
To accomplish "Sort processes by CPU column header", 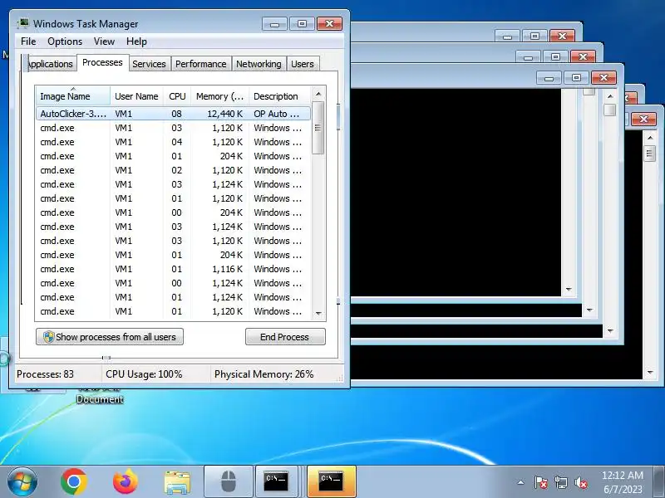I will tap(177, 96).
